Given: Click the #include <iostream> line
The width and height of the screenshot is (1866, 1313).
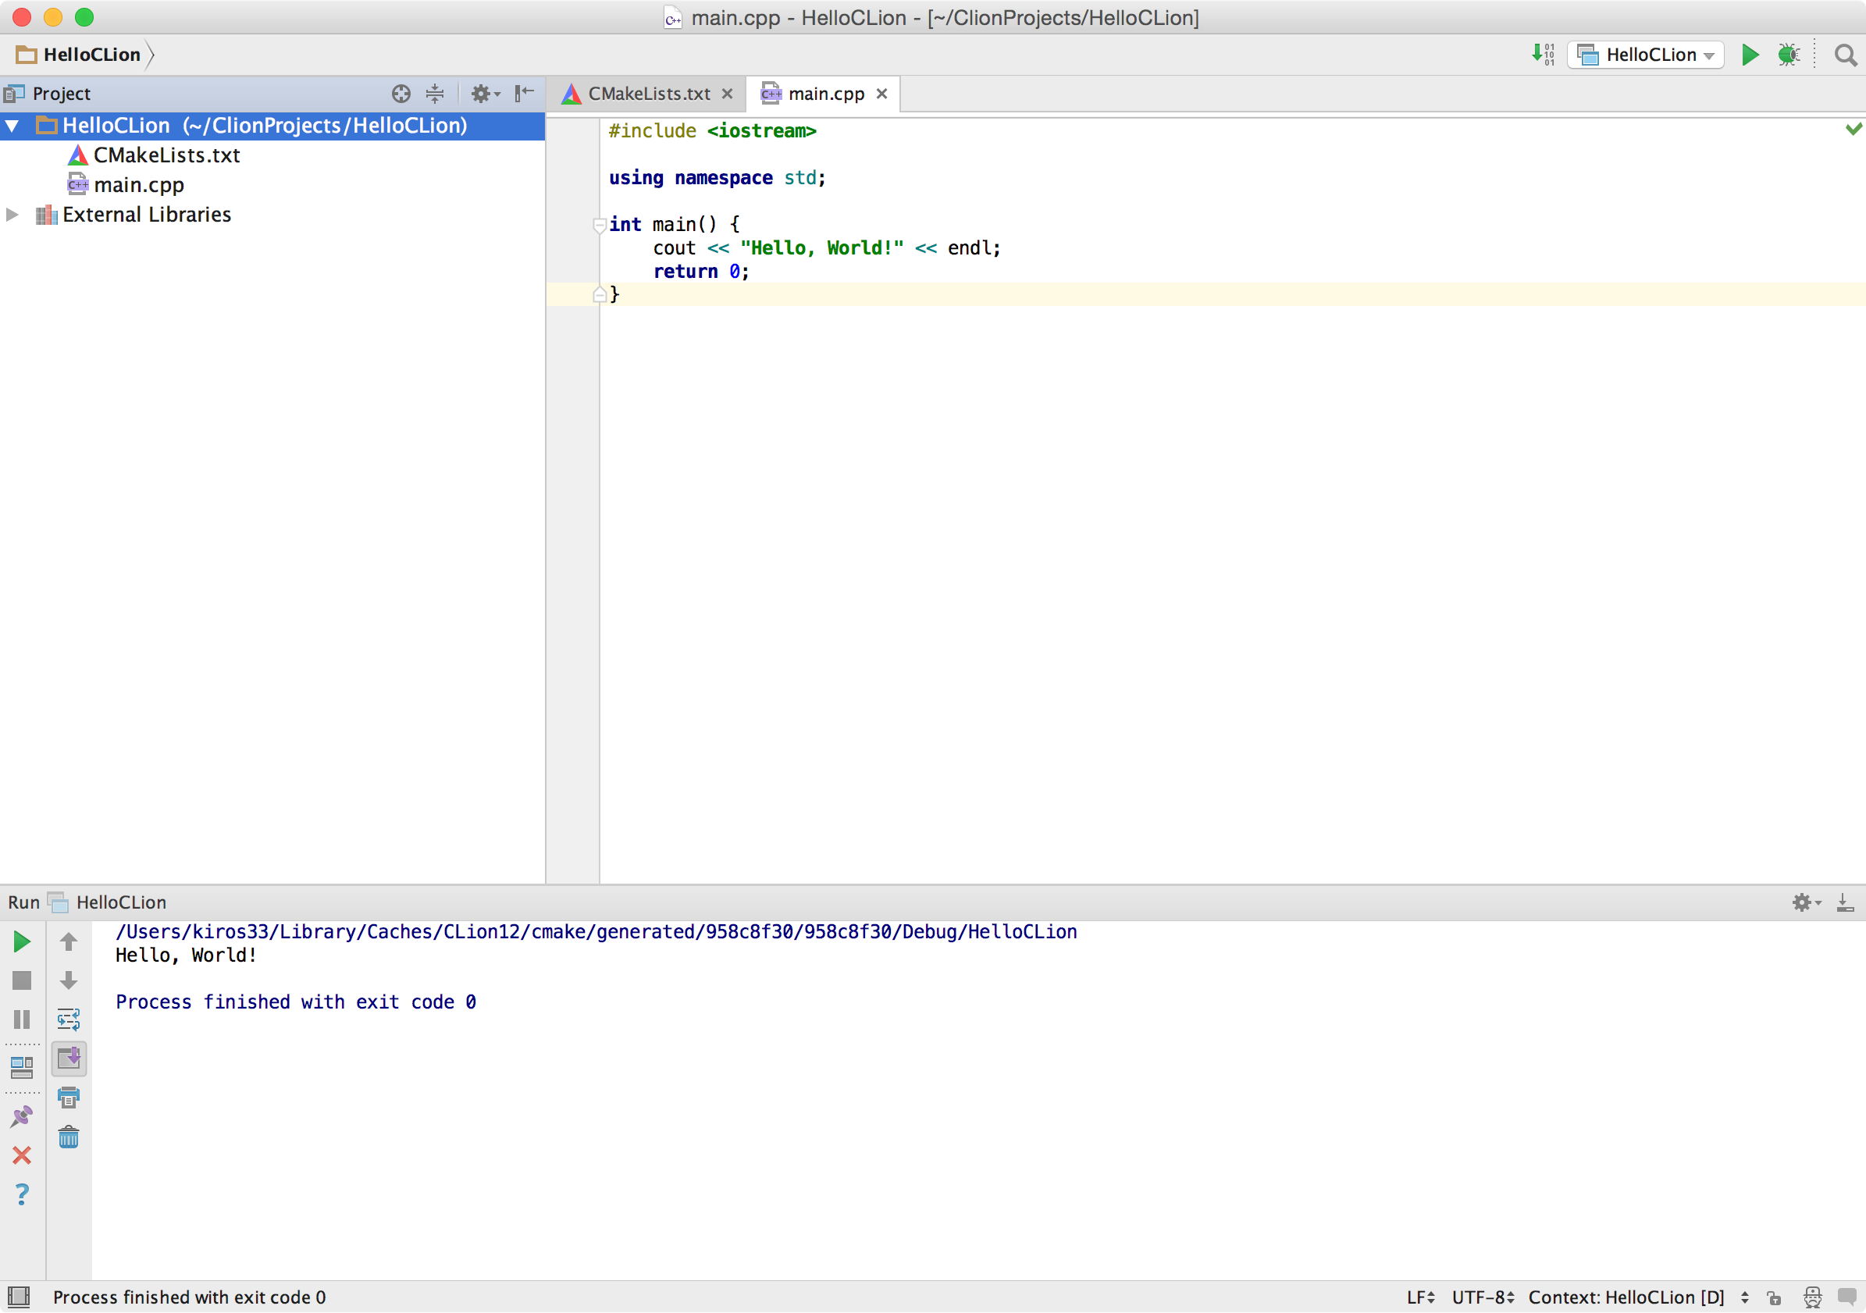Looking at the screenshot, I should click(713, 131).
